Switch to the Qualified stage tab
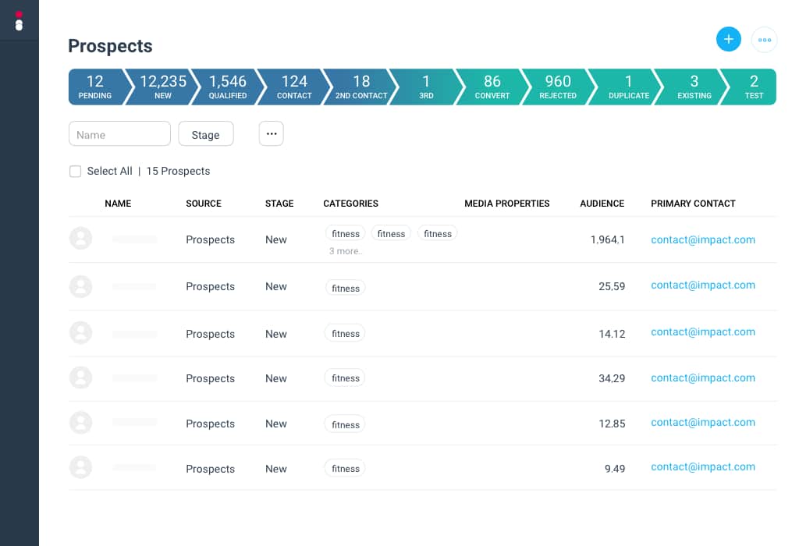799x546 pixels. [227, 87]
